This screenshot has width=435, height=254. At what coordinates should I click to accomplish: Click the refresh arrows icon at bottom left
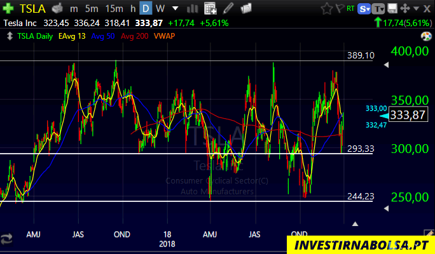tap(6, 239)
